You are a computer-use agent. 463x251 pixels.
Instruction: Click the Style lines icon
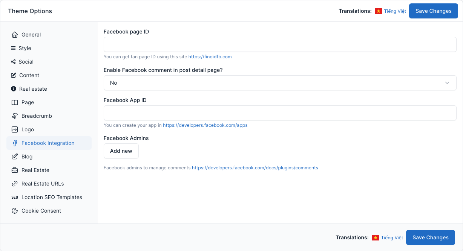[13, 48]
